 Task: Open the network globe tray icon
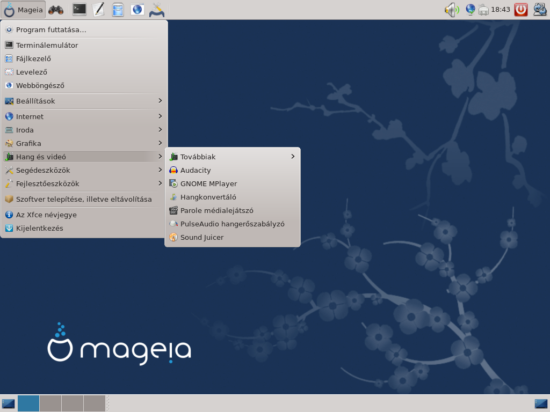coord(471,10)
